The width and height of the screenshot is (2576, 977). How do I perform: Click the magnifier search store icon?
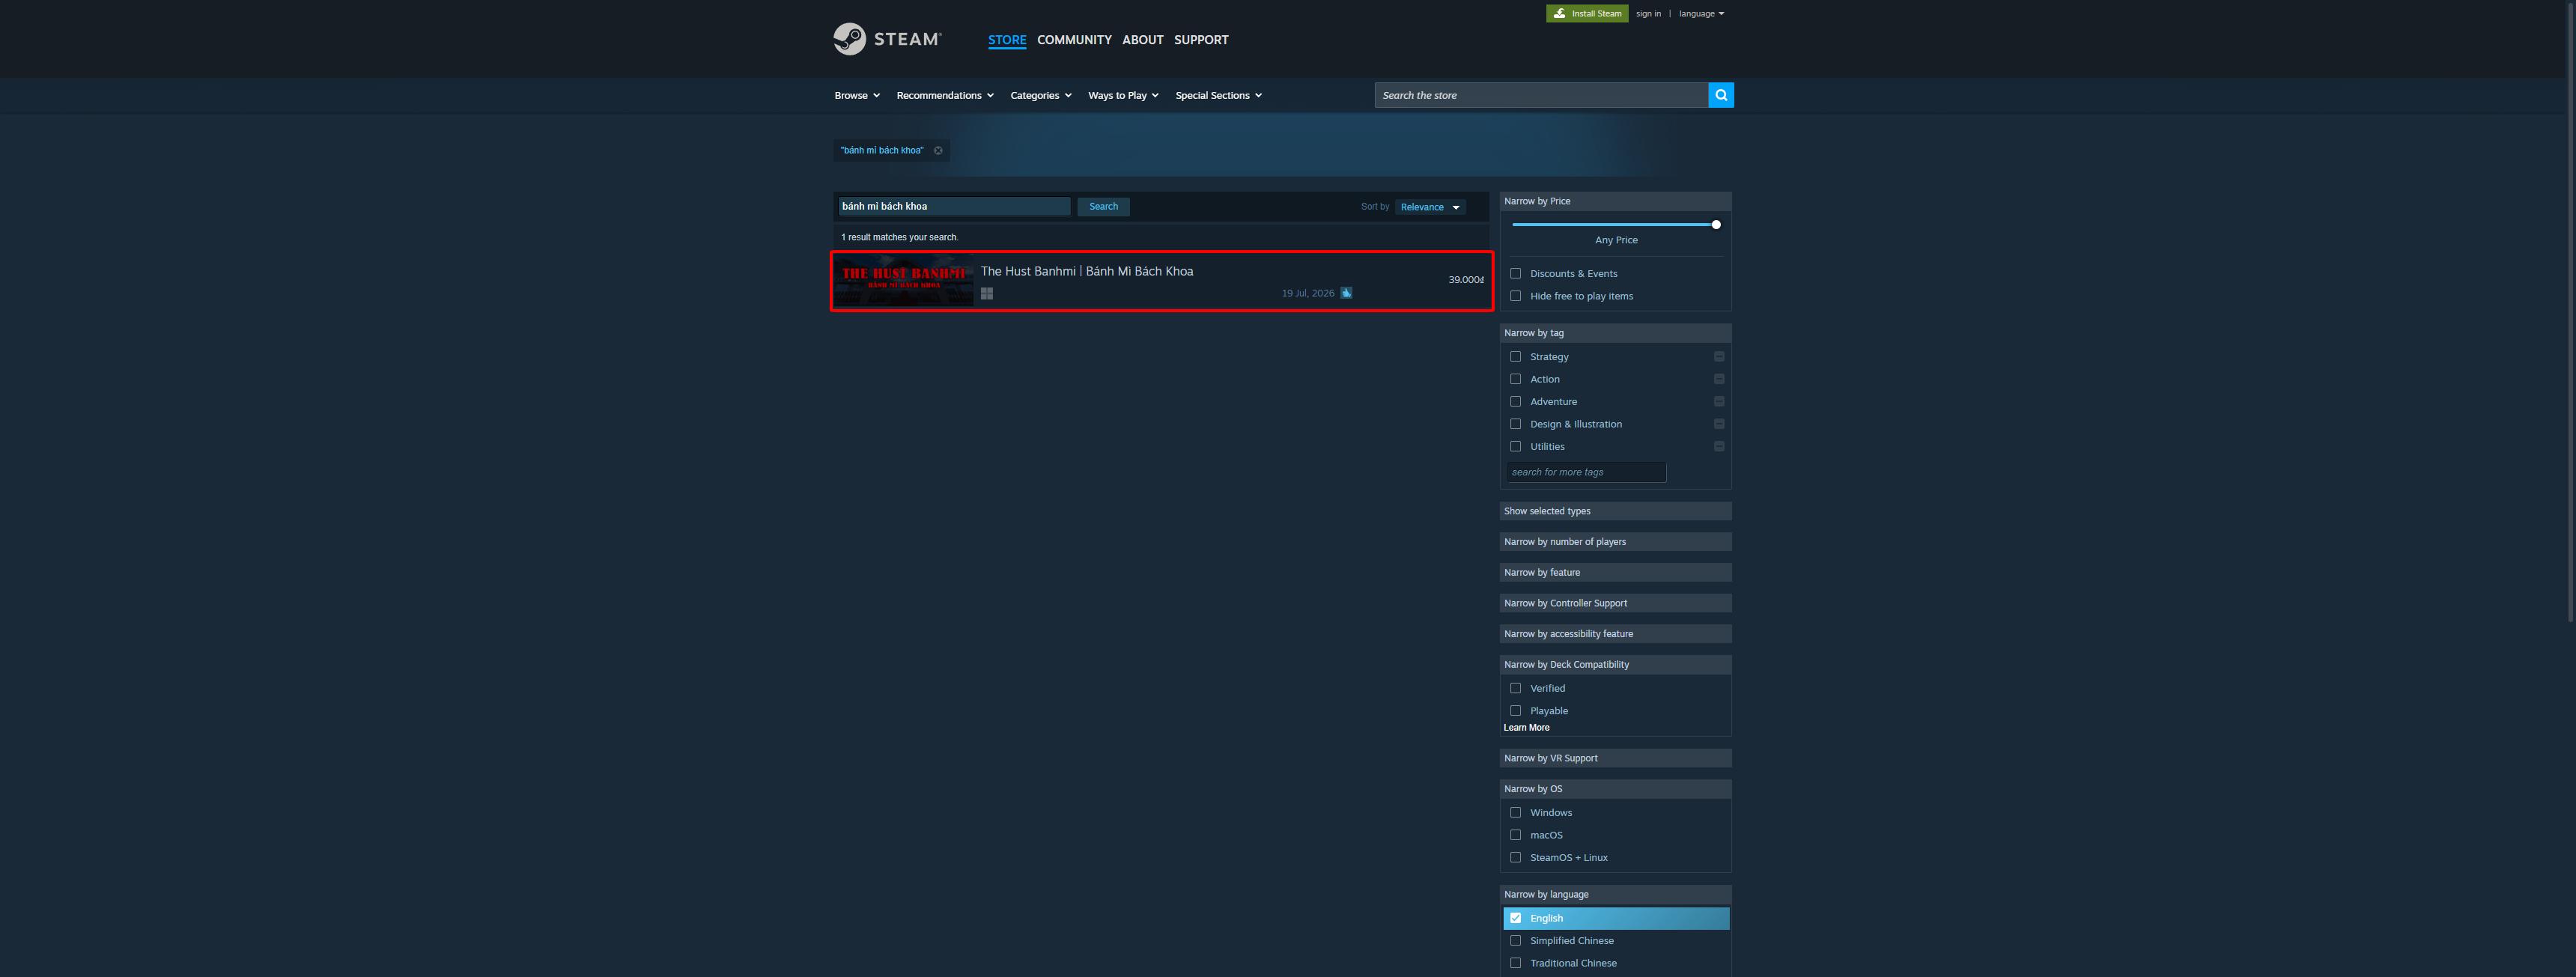pos(1721,95)
